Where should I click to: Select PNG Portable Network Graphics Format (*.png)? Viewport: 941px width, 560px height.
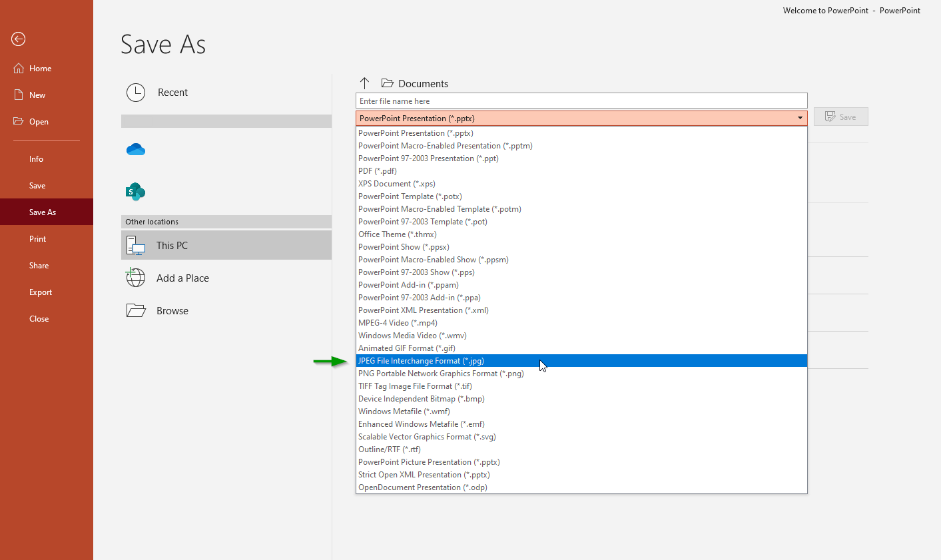pyautogui.click(x=581, y=374)
